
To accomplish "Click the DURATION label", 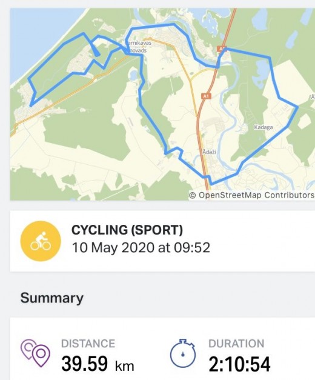I will click(236, 344).
